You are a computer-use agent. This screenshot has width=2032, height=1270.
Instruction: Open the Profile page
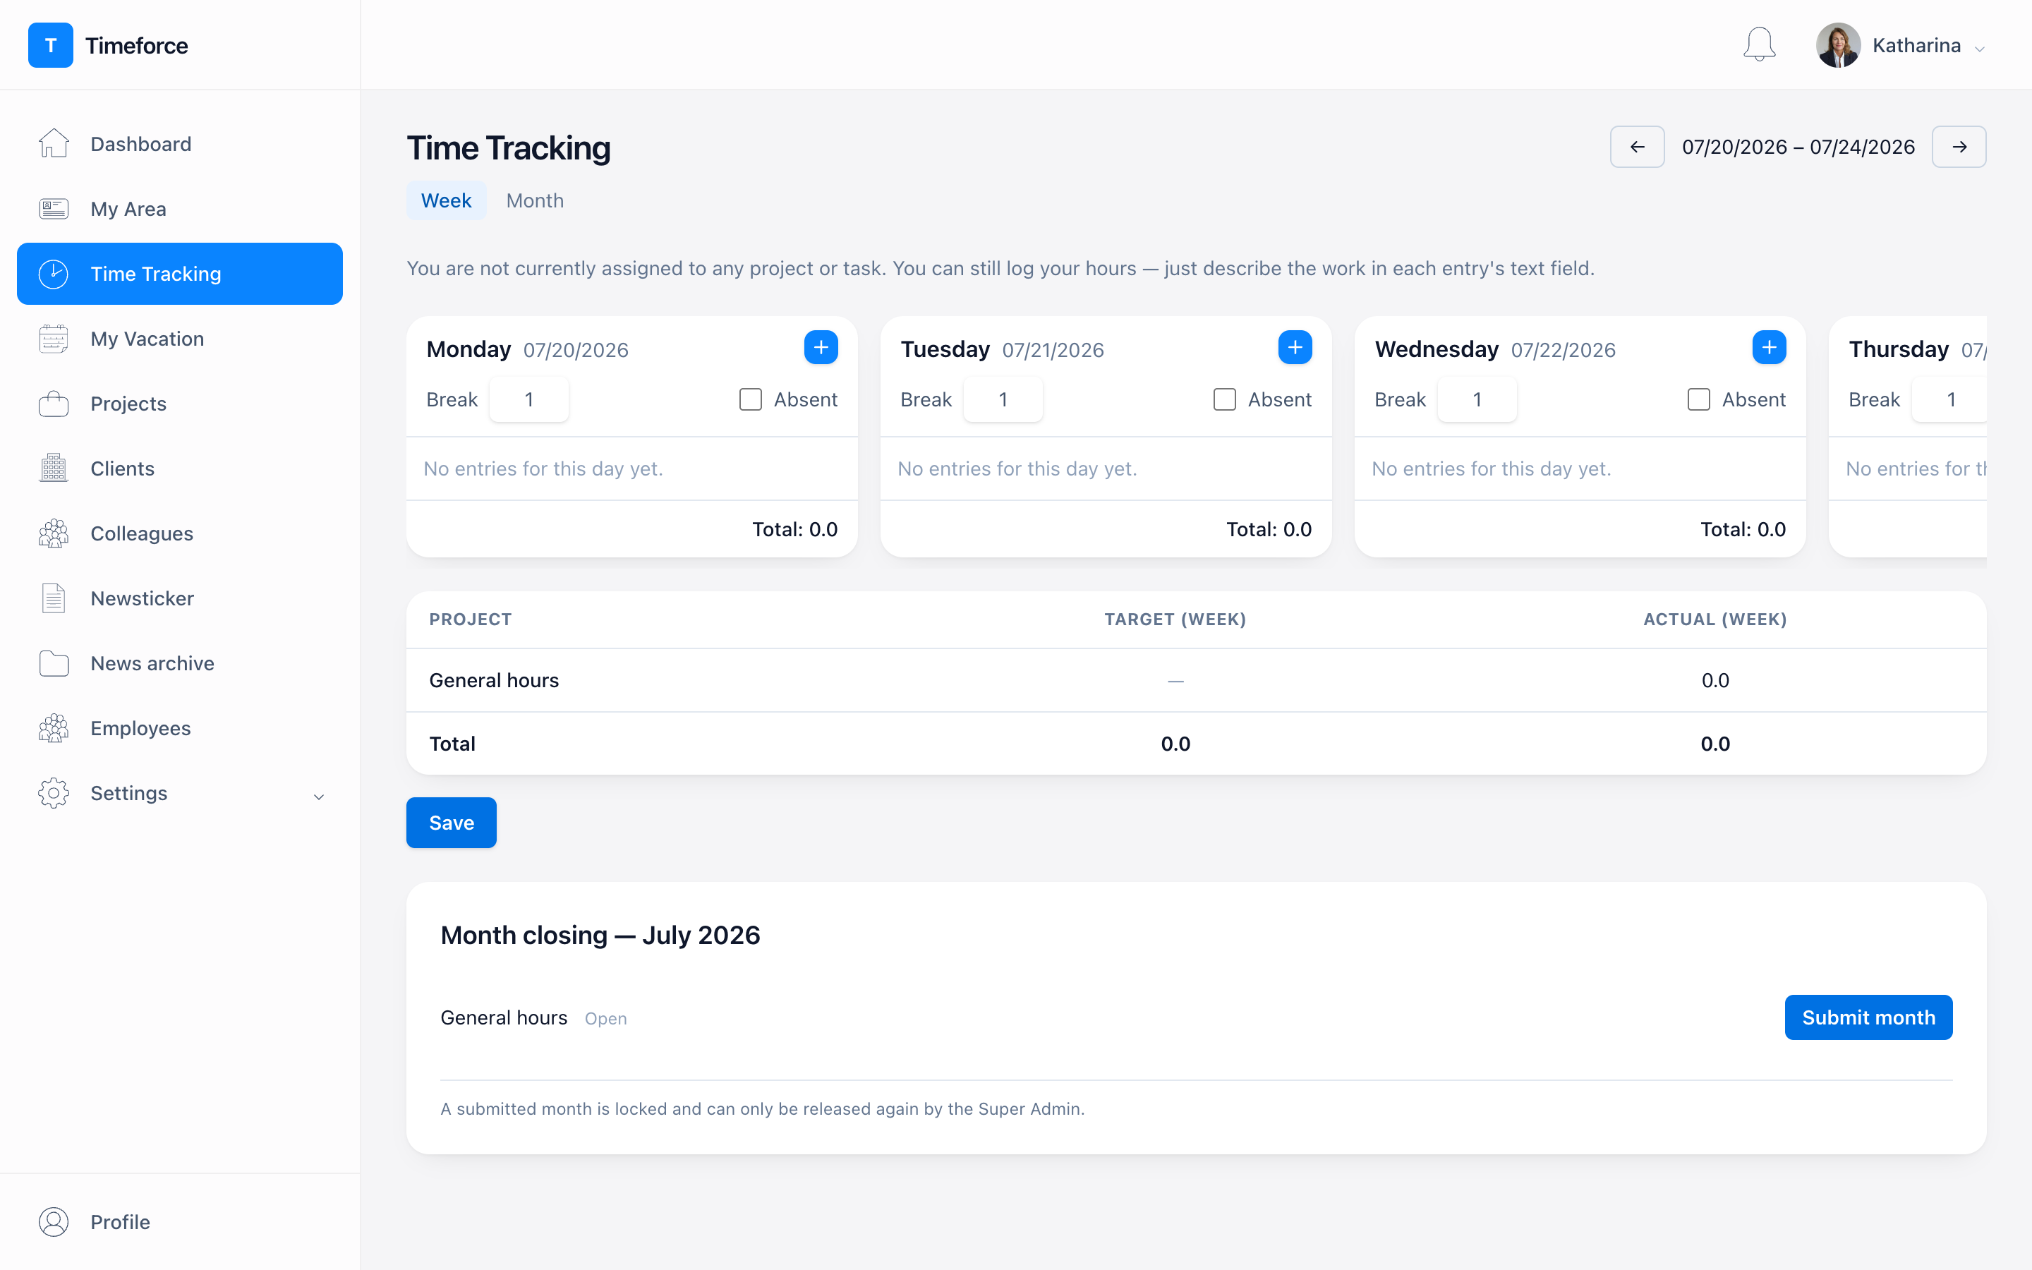coord(180,1222)
